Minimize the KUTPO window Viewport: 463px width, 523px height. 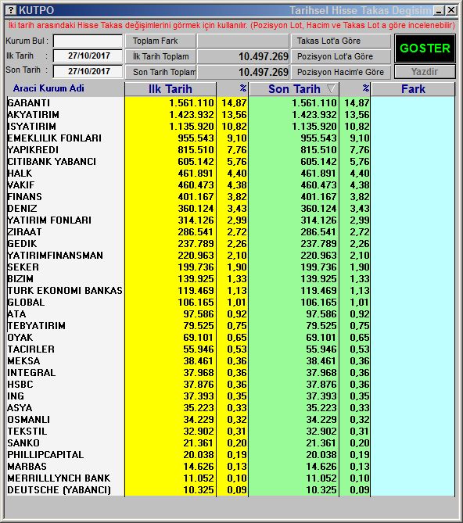point(439,10)
